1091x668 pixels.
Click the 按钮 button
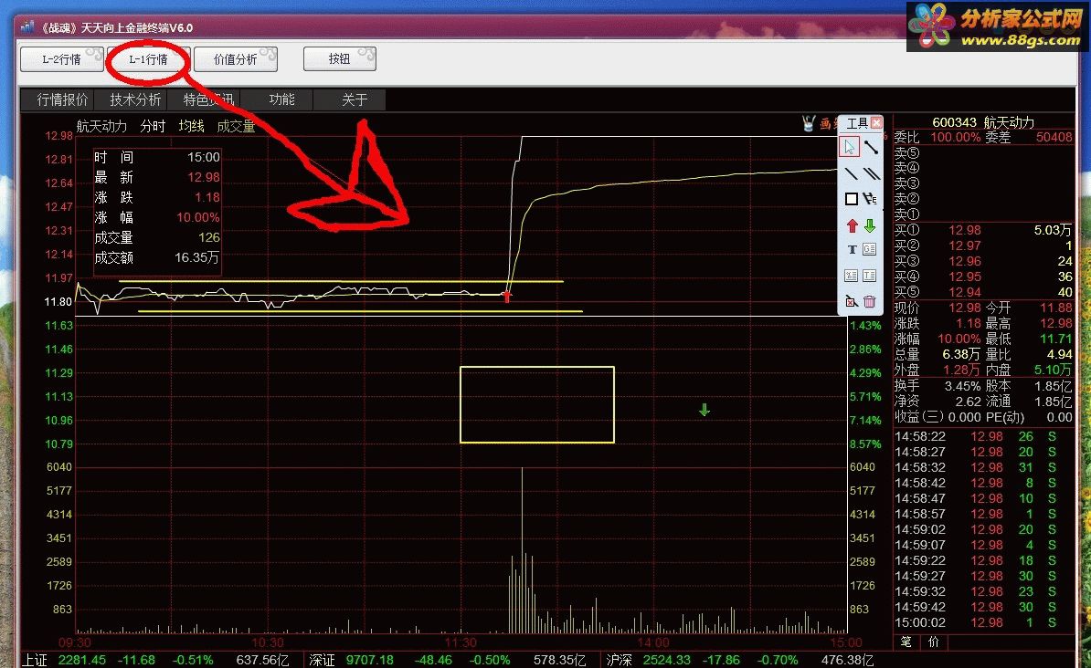coord(340,59)
